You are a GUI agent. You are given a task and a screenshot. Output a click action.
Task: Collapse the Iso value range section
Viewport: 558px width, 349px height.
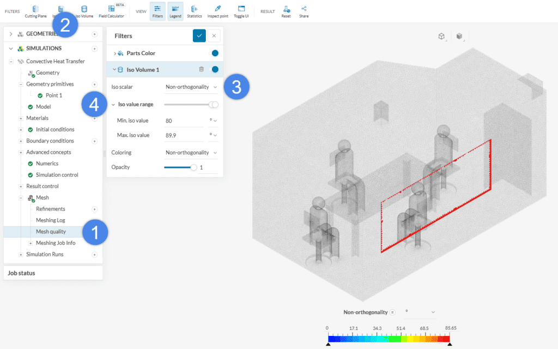point(112,104)
